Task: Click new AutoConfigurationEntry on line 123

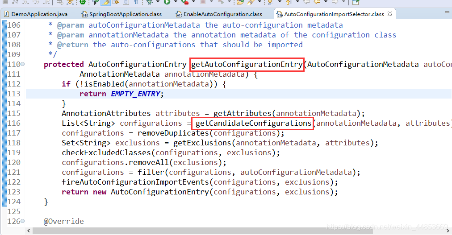Action: tap(151, 192)
